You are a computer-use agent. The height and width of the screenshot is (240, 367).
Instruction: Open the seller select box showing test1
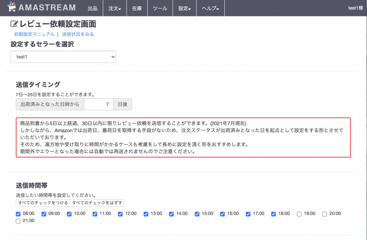(63, 56)
